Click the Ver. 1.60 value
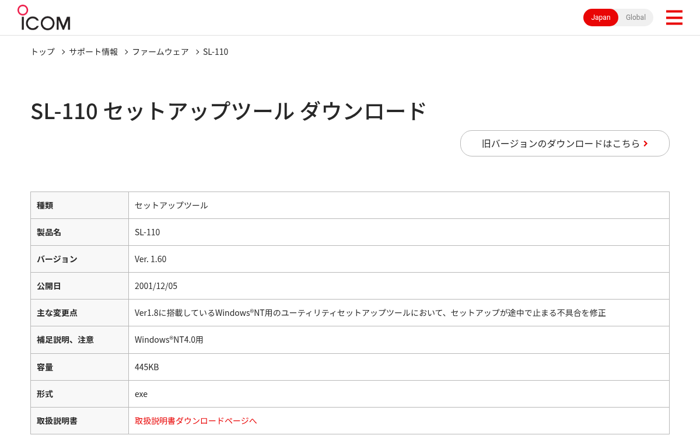Image resolution: width=700 pixels, height=442 pixels. tap(150, 259)
